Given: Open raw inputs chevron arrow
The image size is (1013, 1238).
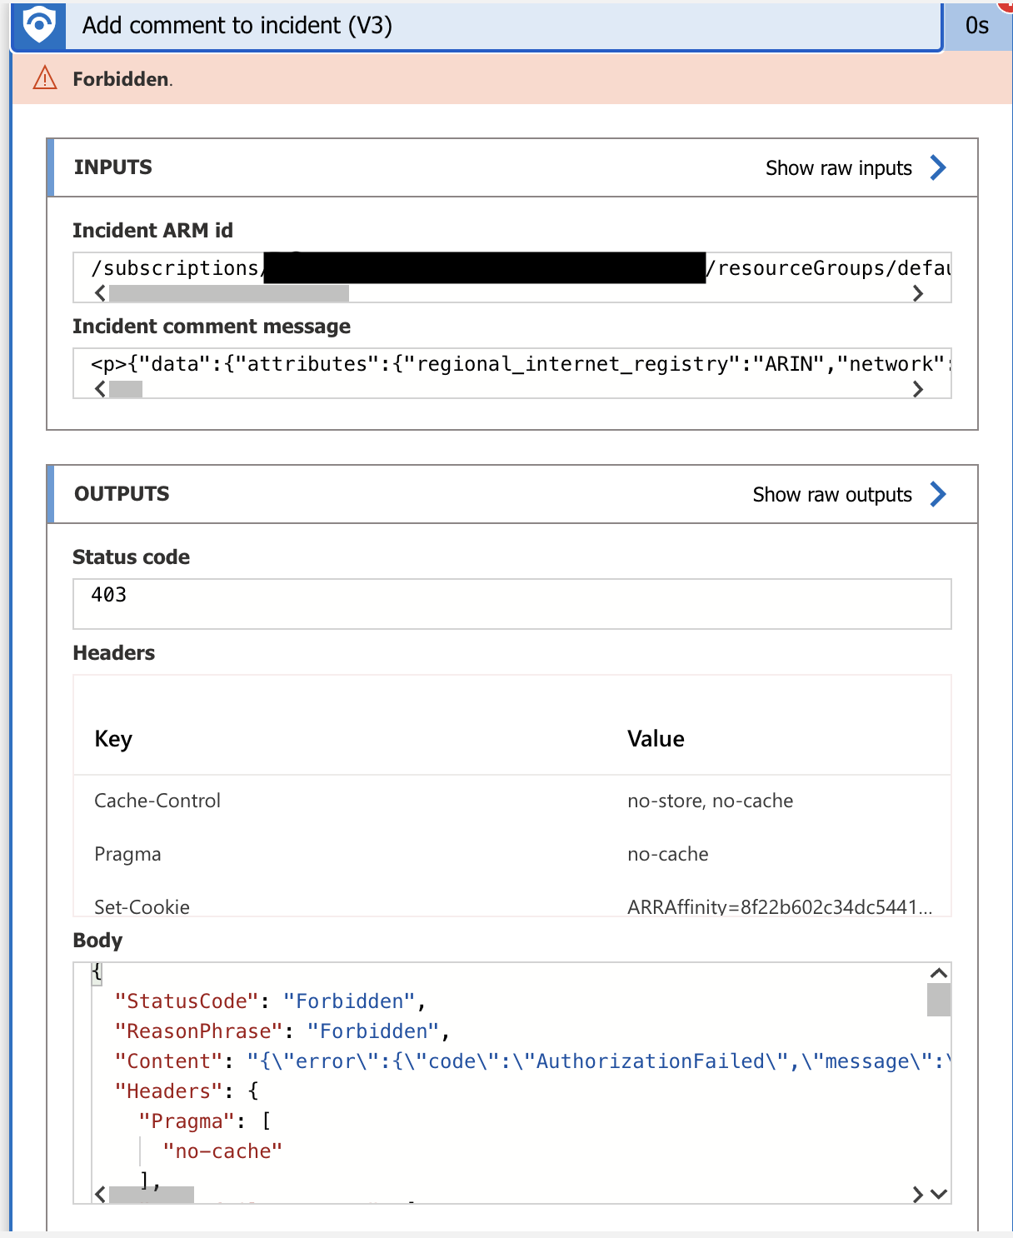Looking at the screenshot, I should pos(938,167).
